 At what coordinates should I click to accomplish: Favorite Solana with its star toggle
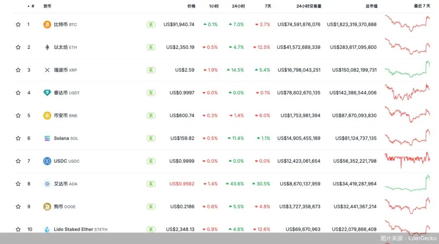[x=18, y=138]
